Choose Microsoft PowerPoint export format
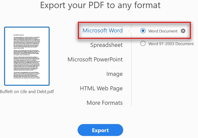 tap(95, 59)
